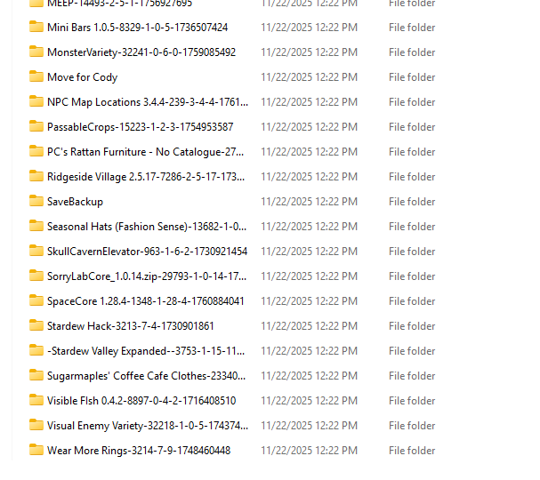This screenshot has width=540, height=480.
Task: Click the NPC Map Locations folder name
Action: [147, 102]
